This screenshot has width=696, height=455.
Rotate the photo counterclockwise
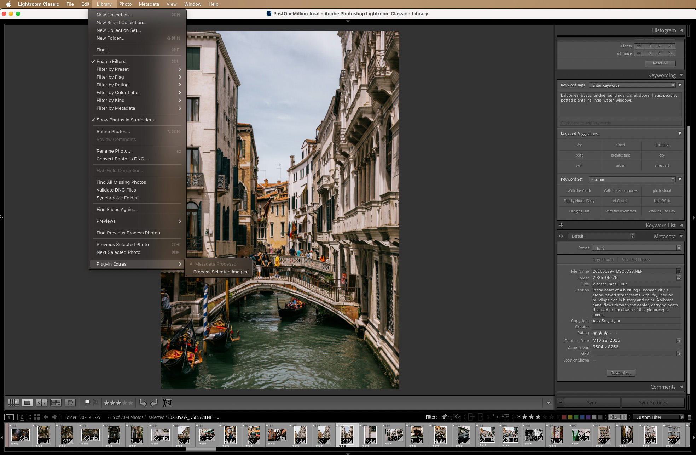143,403
